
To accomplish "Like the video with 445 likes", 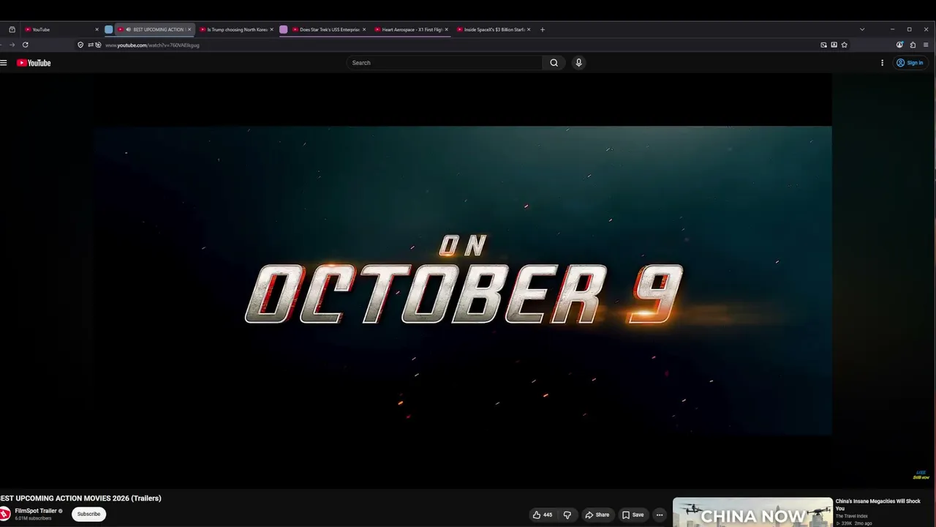I will coord(543,515).
